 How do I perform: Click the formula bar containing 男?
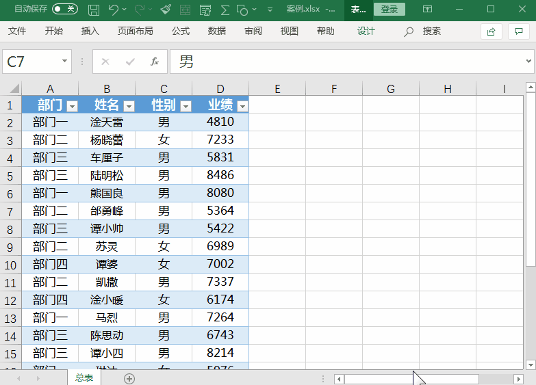(x=347, y=62)
